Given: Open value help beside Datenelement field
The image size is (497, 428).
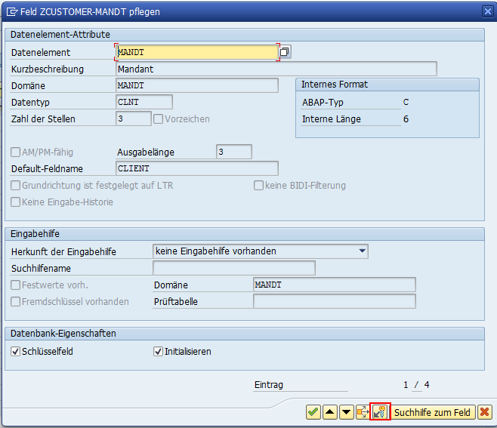Looking at the screenshot, I should click(286, 52).
